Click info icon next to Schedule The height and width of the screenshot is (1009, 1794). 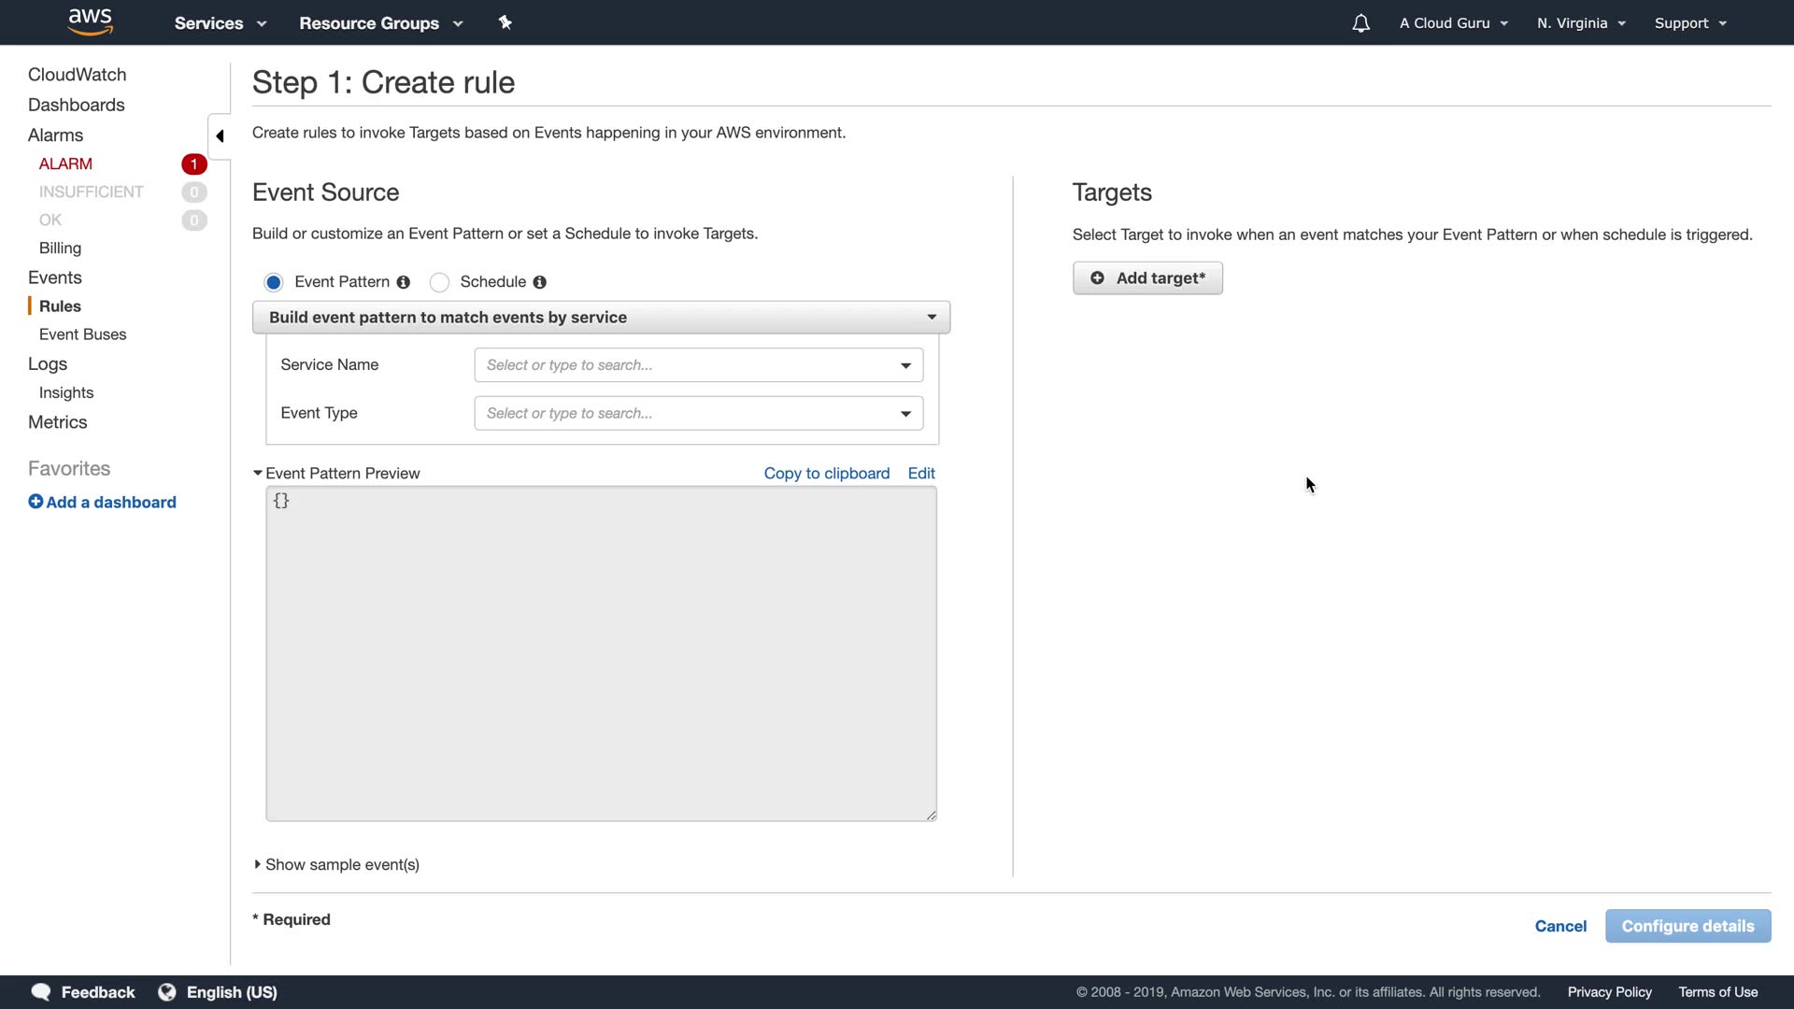pos(540,282)
